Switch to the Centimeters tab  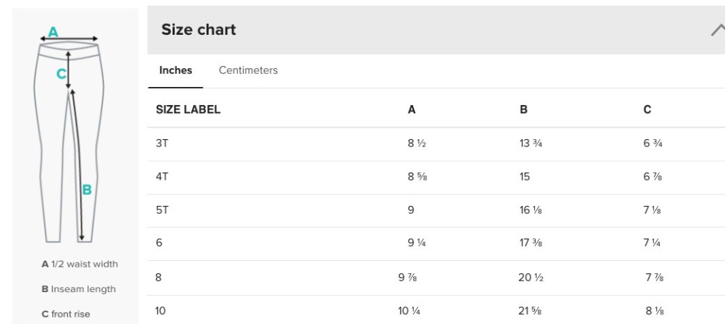(248, 70)
